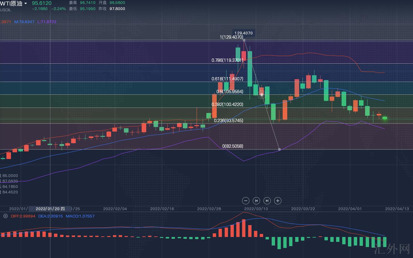Click the 0.5(105.9564) retracement label
Viewport: 413px width, 258px height.
pyautogui.click(x=230, y=92)
